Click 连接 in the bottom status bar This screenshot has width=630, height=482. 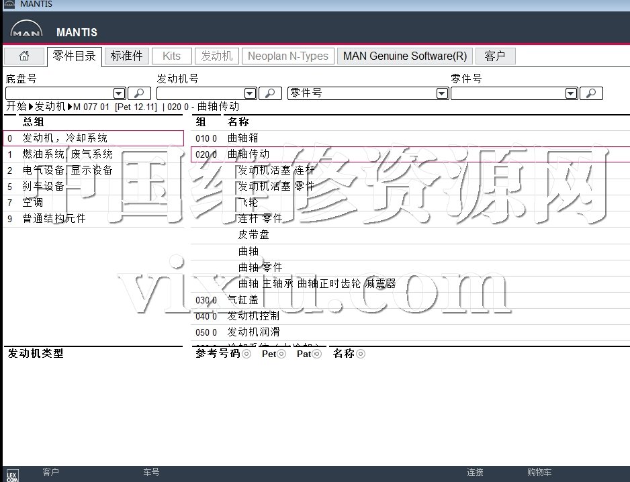[x=475, y=473]
